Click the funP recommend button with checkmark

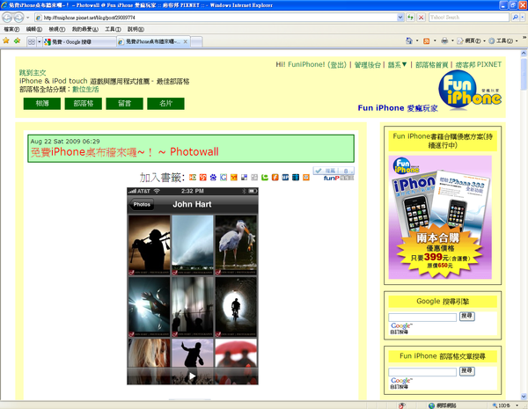coord(334,171)
